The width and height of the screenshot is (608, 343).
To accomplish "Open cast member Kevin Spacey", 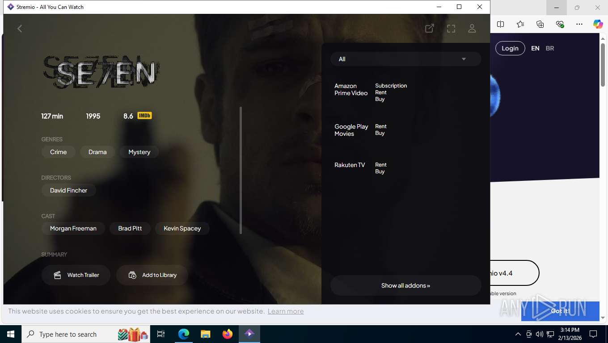I will [x=182, y=228].
